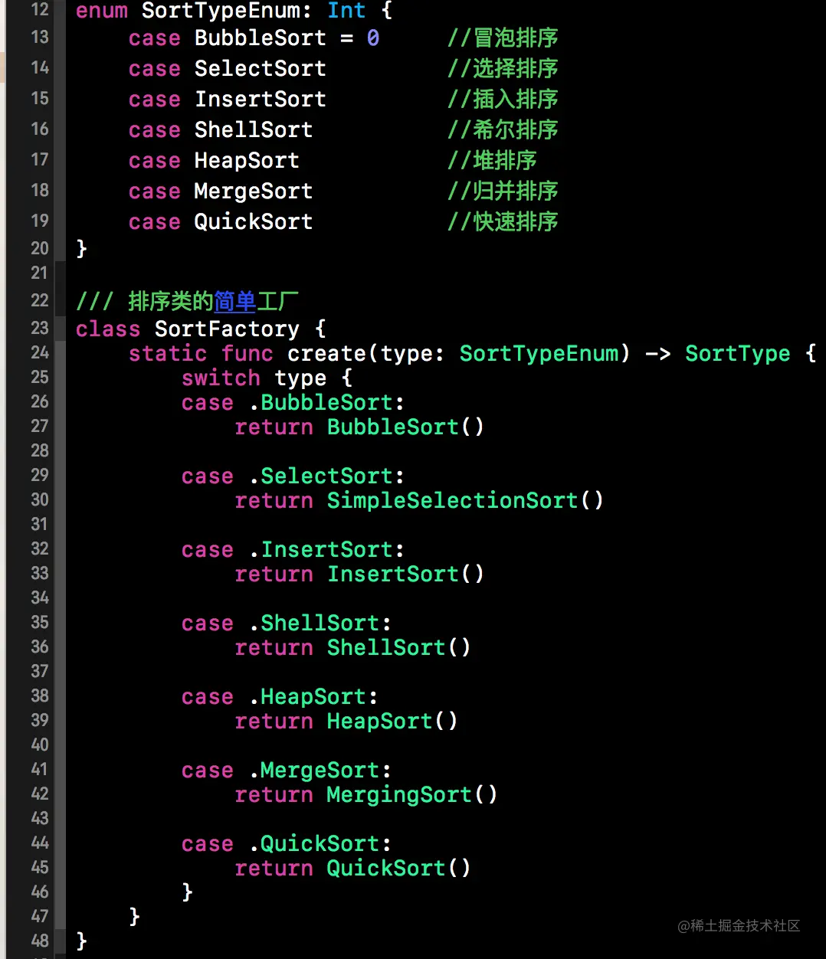Select the InsertSort enum case on line 15
The image size is (826, 959).
(x=260, y=99)
